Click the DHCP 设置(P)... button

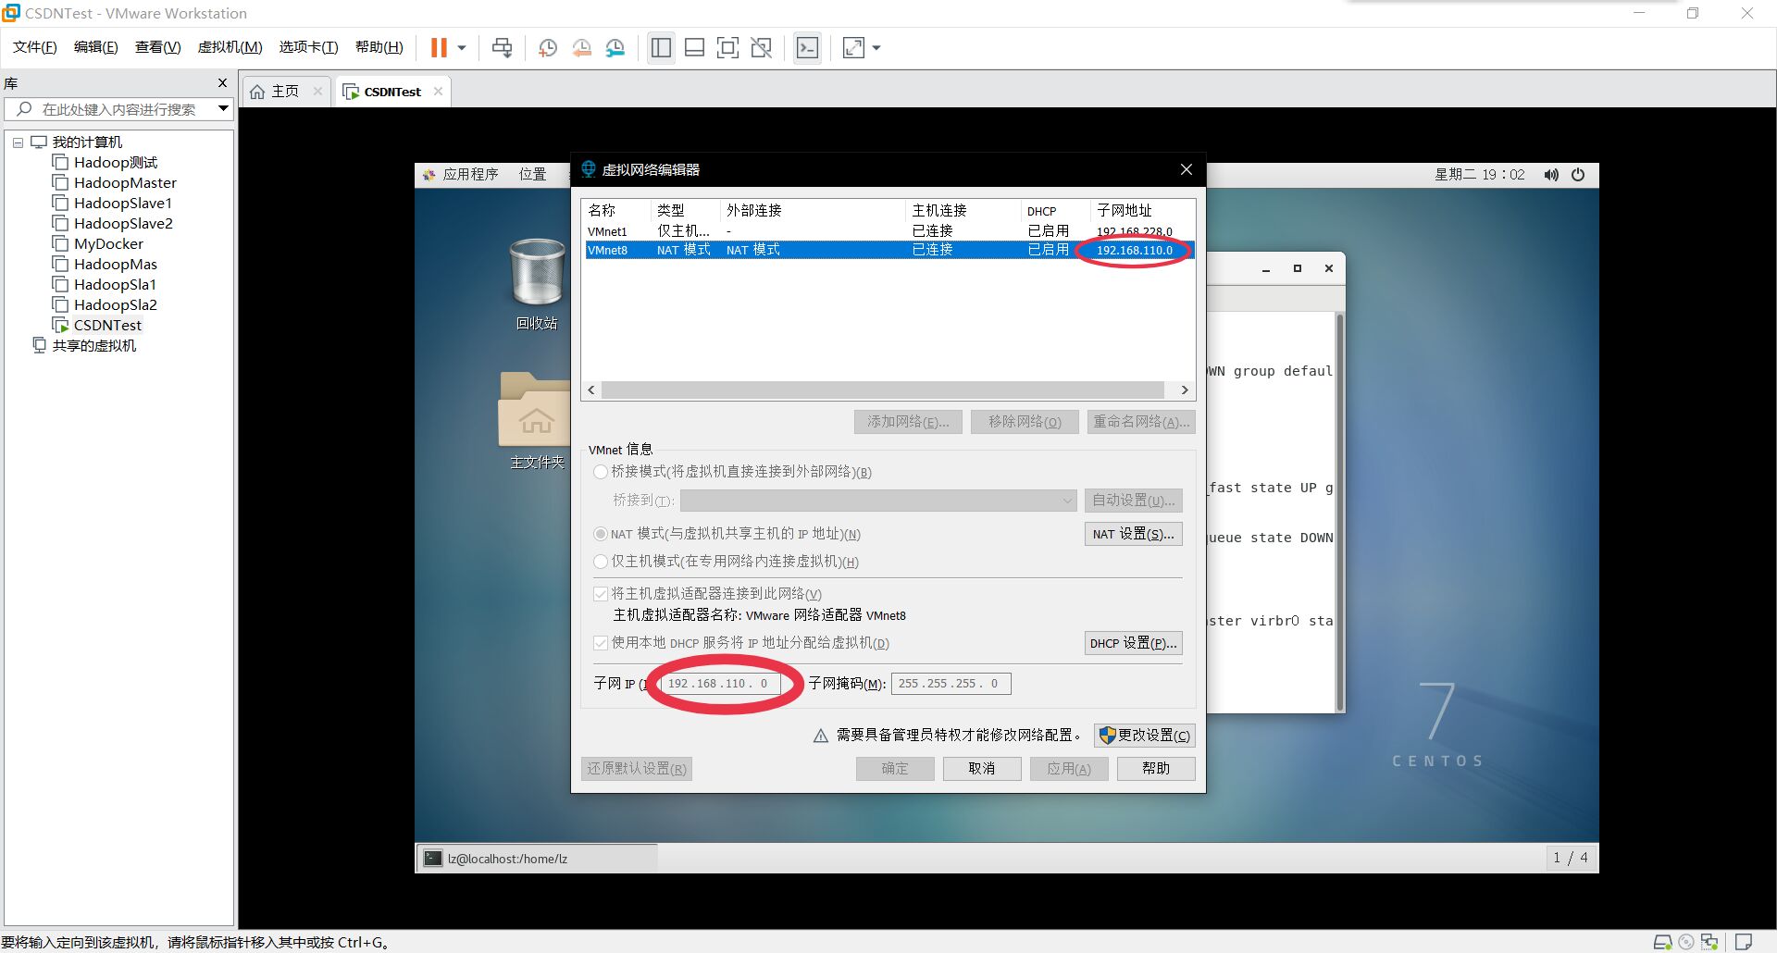point(1133,643)
